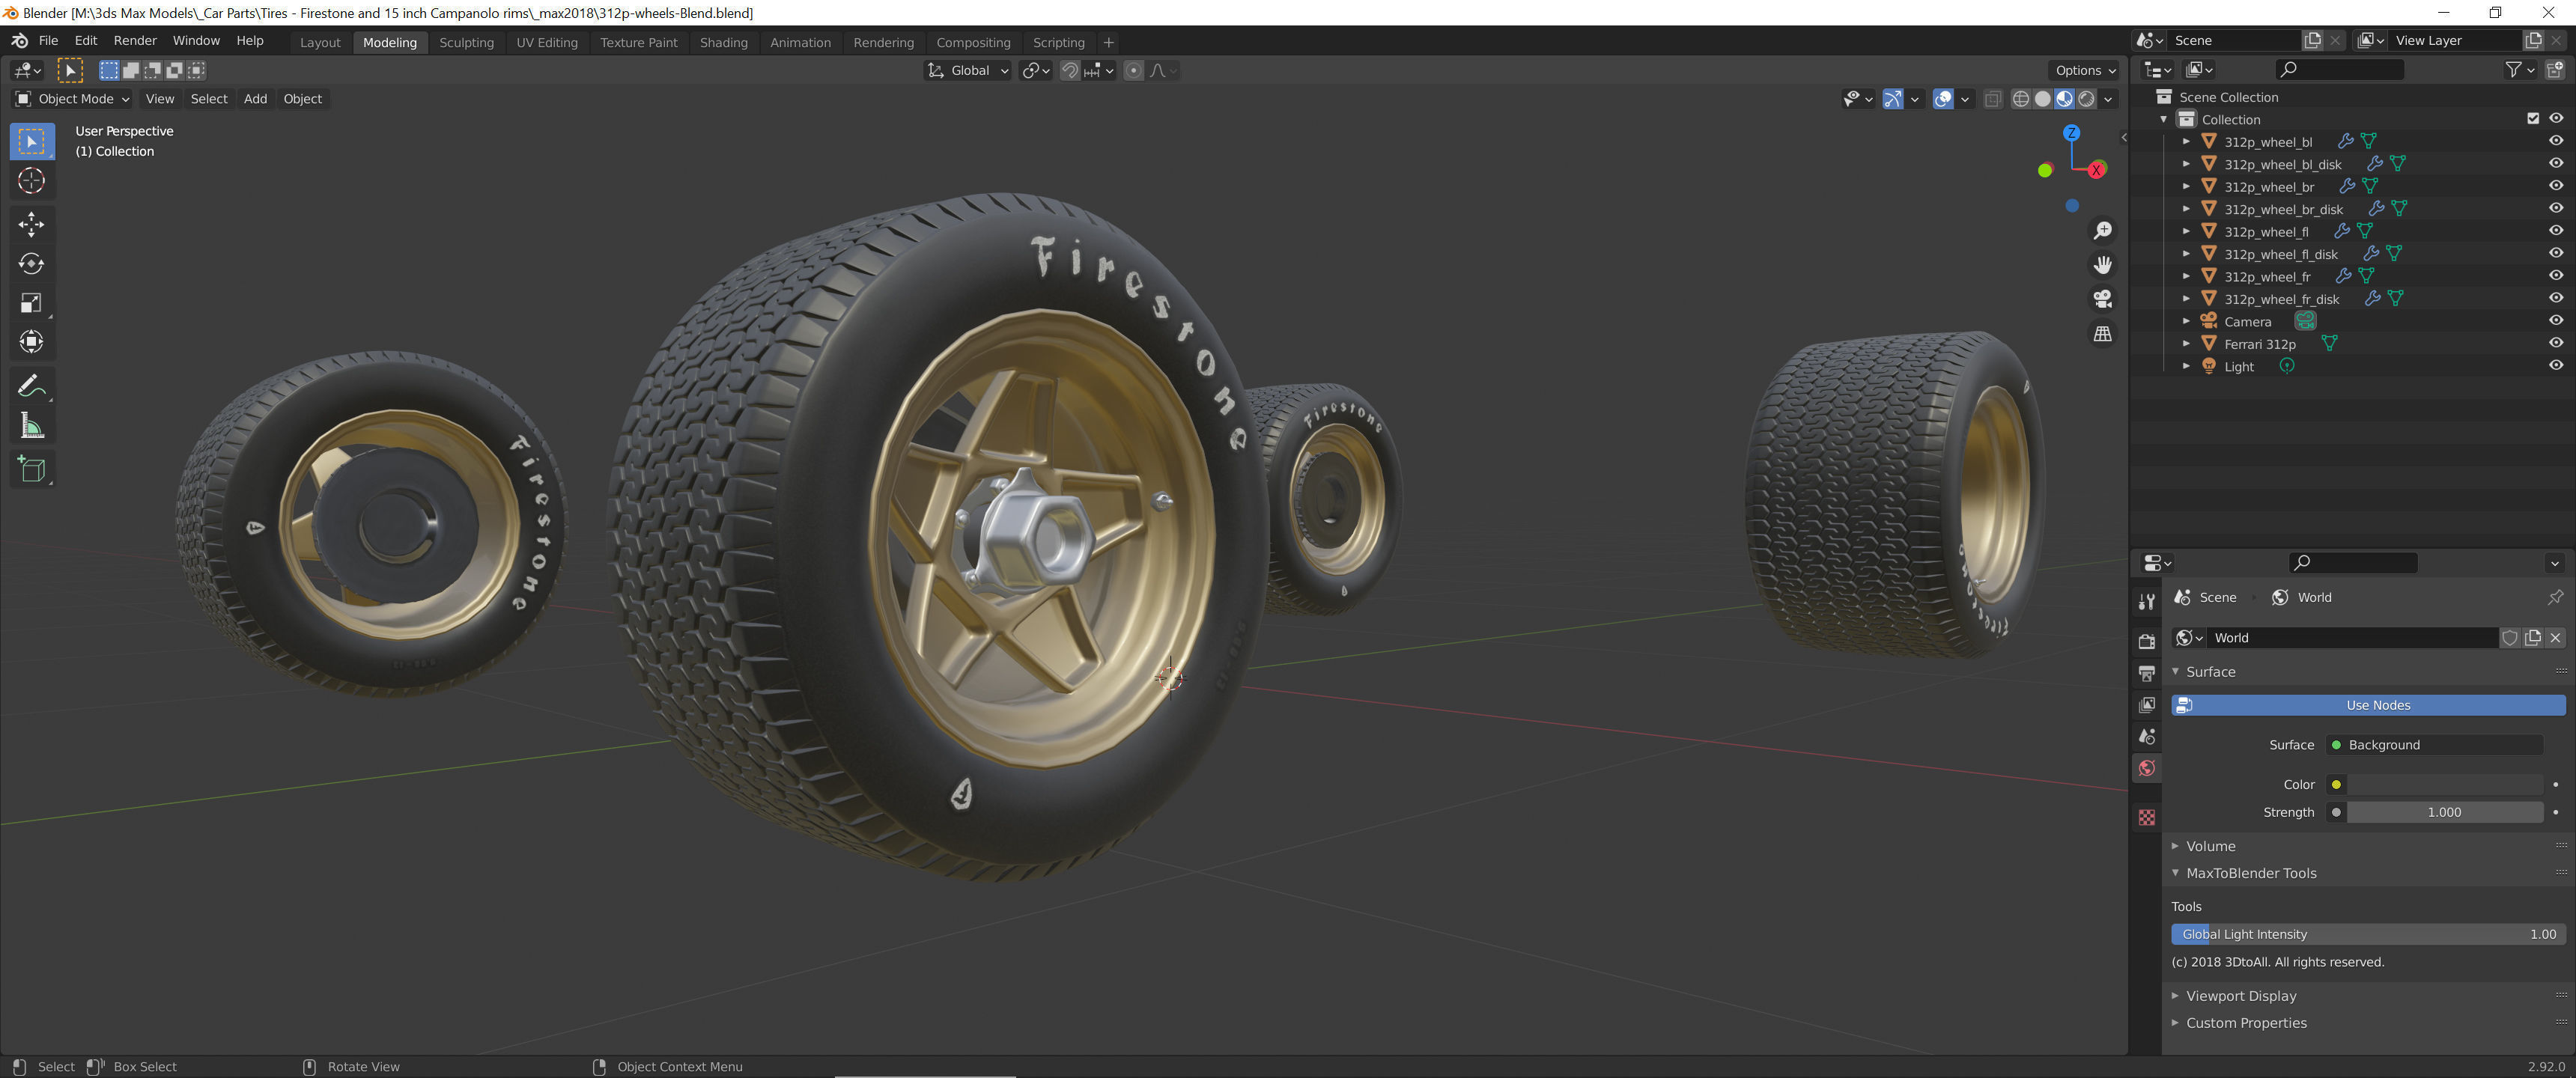Click the pan hand viewport gizmo

2102,265
